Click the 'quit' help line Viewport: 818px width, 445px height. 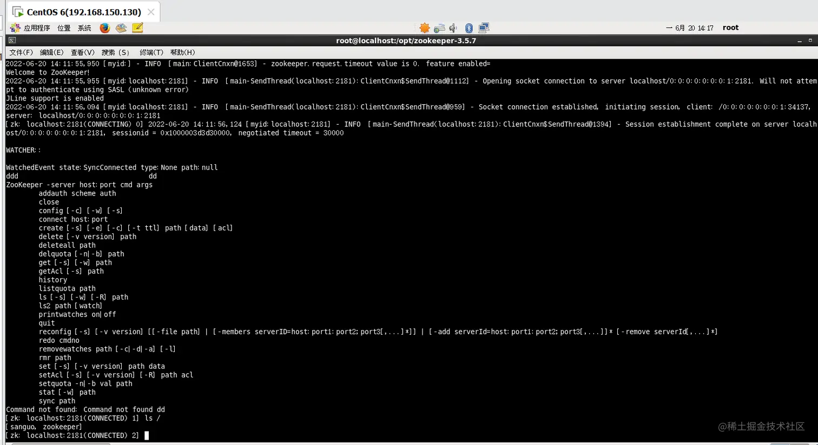(47, 323)
